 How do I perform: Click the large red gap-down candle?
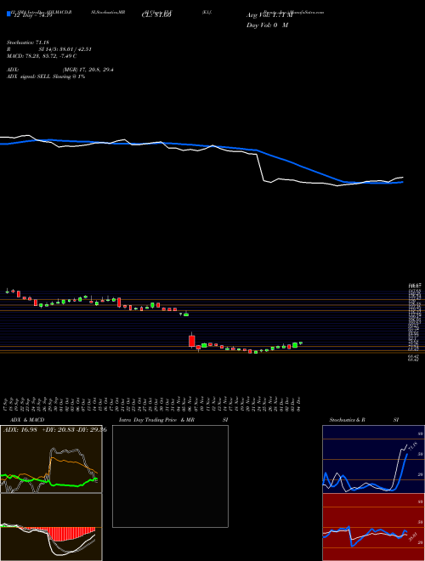click(192, 341)
